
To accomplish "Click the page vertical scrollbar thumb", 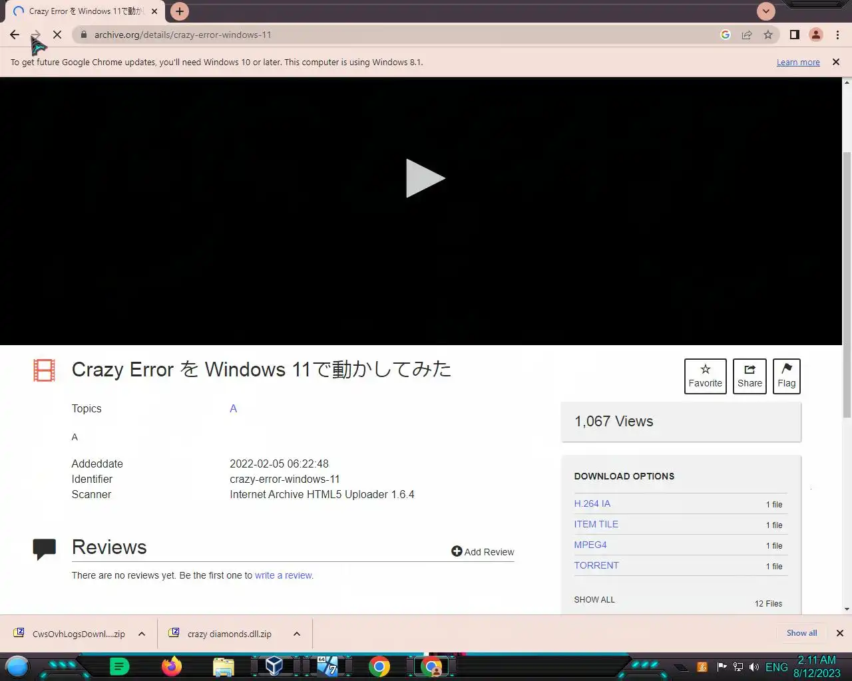I will (x=847, y=286).
